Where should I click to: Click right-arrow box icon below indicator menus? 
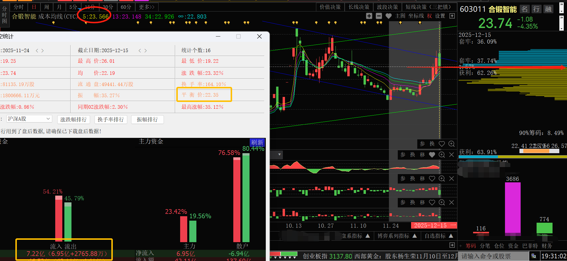point(452,245)
